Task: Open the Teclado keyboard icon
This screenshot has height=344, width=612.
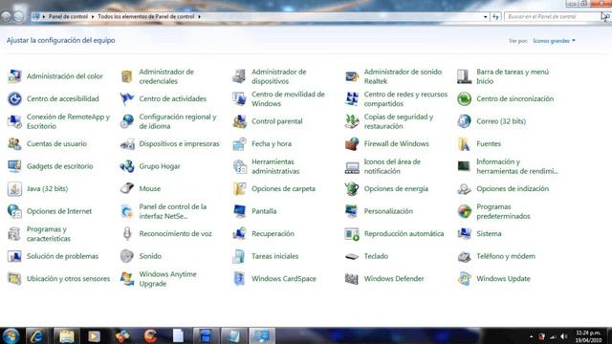Action: (352, 256)
